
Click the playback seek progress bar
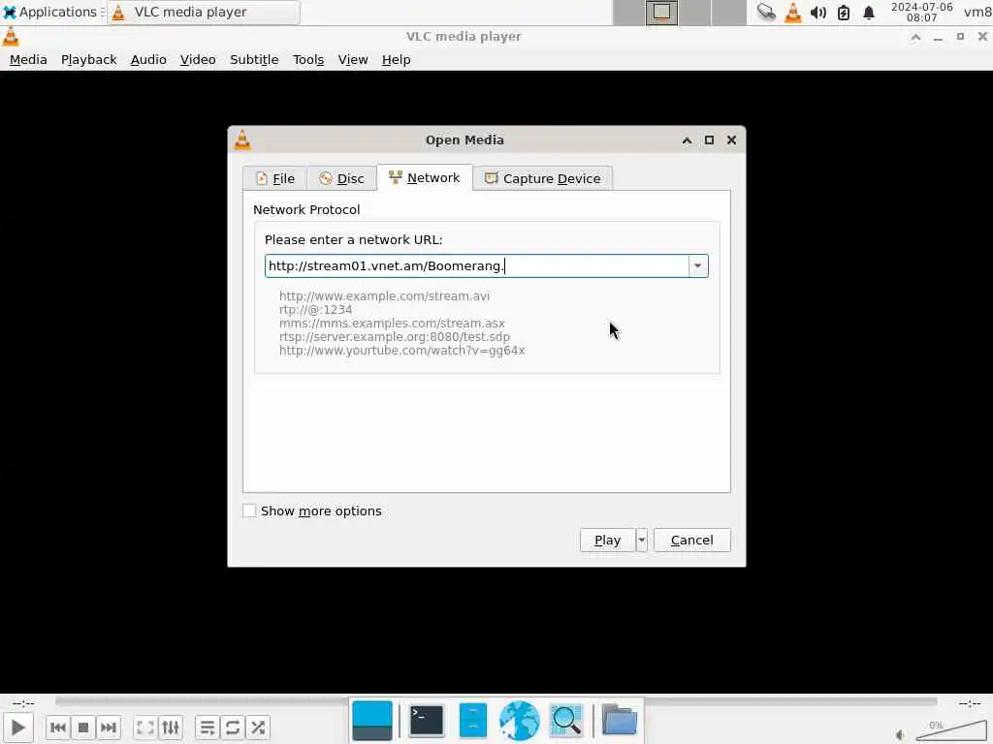pyautogui.click(x=496, y=701)
